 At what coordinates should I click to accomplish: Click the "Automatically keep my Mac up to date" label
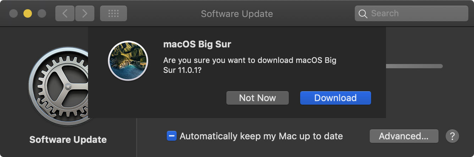pyautogui.click(x=261, y=136)
